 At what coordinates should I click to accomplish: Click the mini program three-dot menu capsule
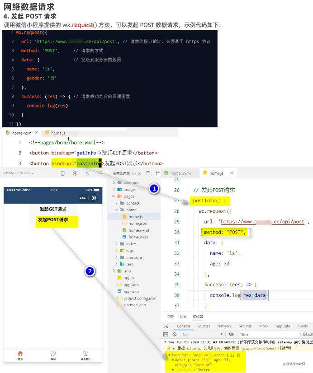pos(83,198)
